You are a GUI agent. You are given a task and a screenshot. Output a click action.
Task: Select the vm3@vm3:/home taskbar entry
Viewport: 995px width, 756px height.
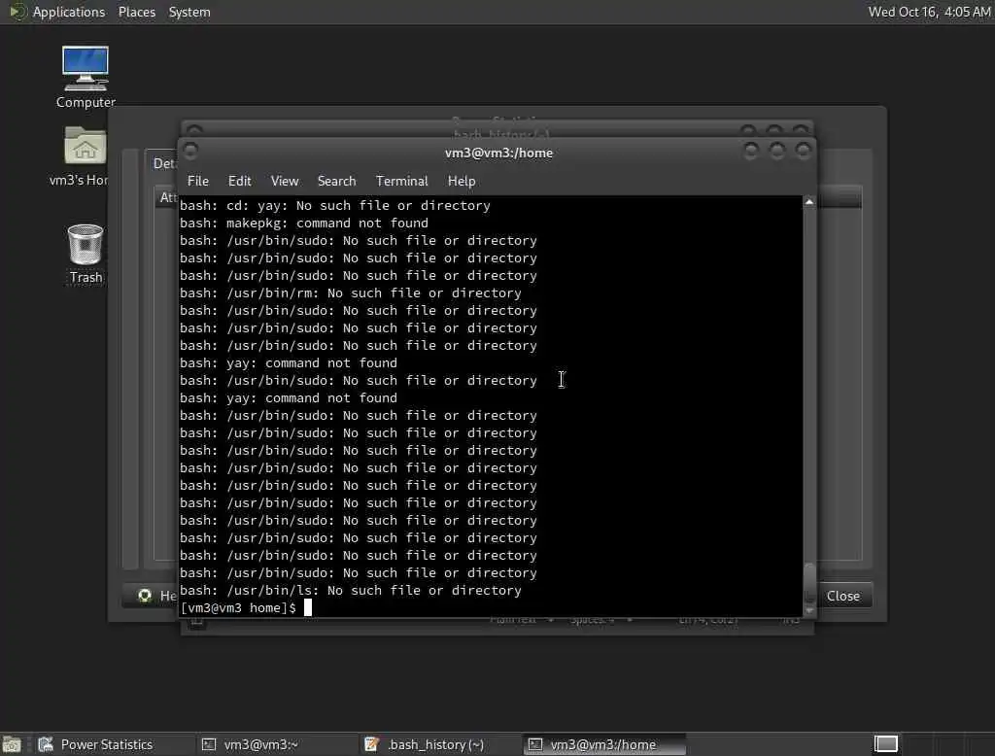[604, 744]
